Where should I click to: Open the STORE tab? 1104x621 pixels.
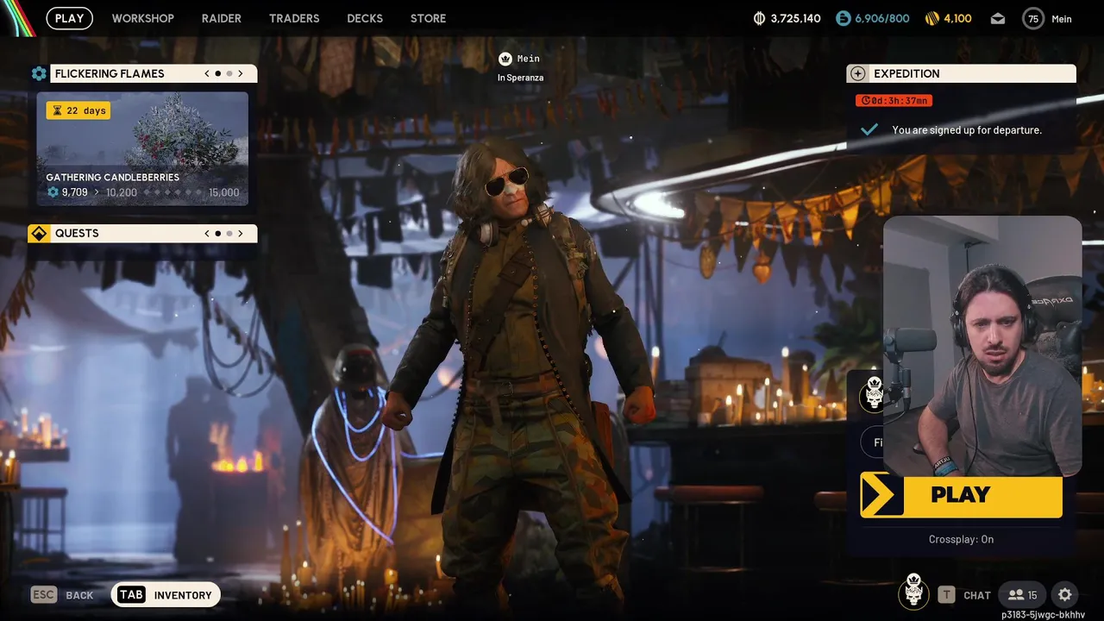428,18
